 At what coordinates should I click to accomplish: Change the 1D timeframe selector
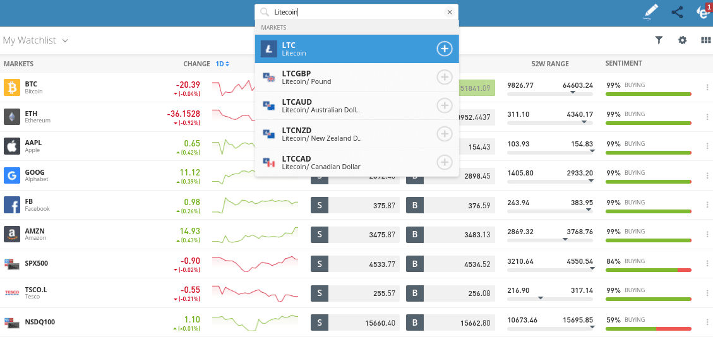point(222,64)
